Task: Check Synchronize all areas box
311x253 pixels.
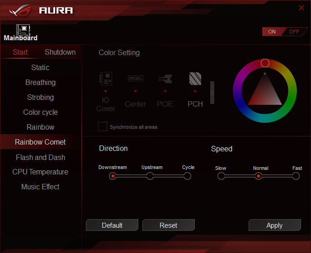Action: tap(103, 126)
